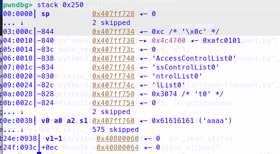The height and width of the screenshot is (154, 280).
Task: Click the address 0x407ff74c
Action: coord(113,85)
